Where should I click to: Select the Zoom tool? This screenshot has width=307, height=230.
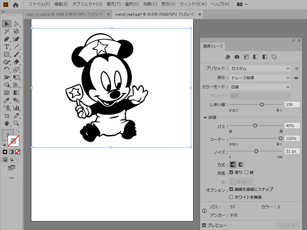tap(16, 123)
